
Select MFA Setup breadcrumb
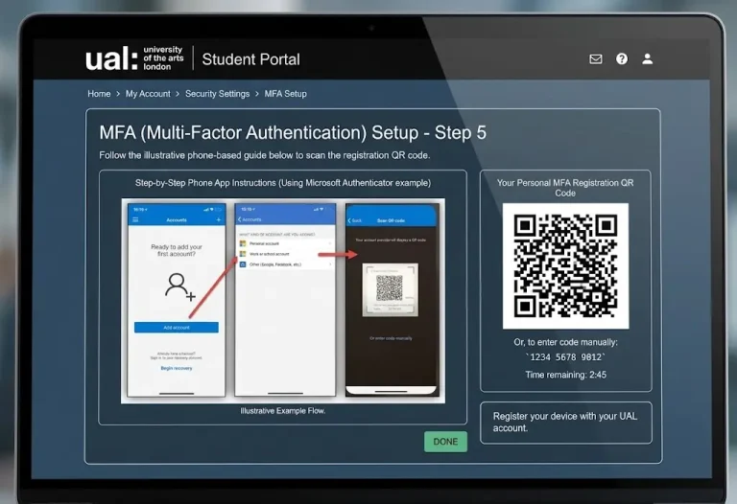[285, 94]
